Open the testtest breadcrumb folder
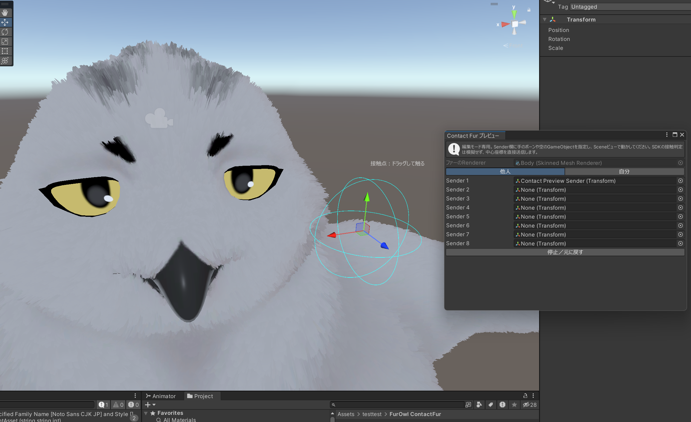 (x=372, y=414)
